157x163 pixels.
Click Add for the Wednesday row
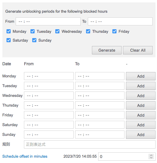[x=141, y=96]
